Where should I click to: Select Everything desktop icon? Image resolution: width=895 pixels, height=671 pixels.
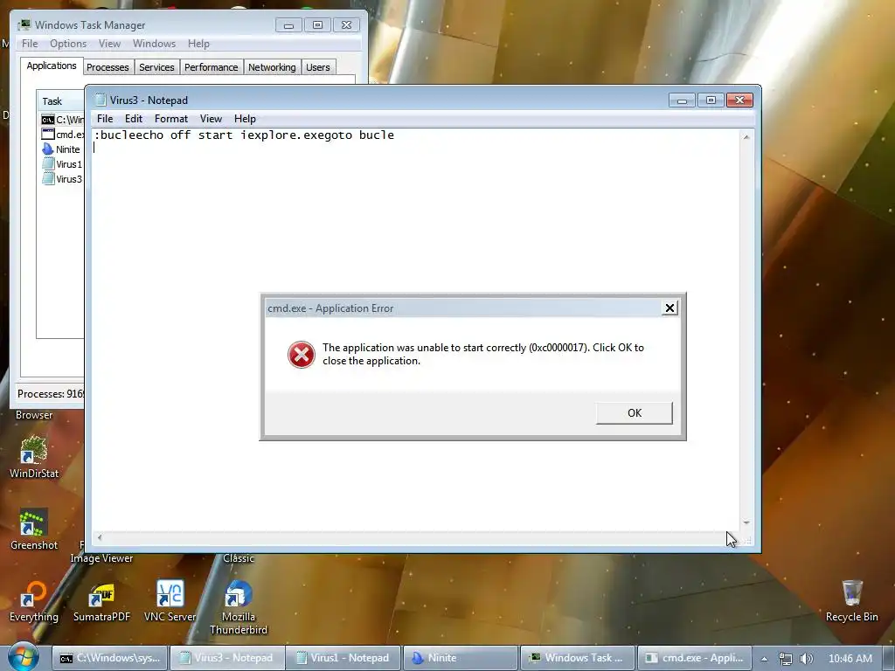[x=34, y=601]
